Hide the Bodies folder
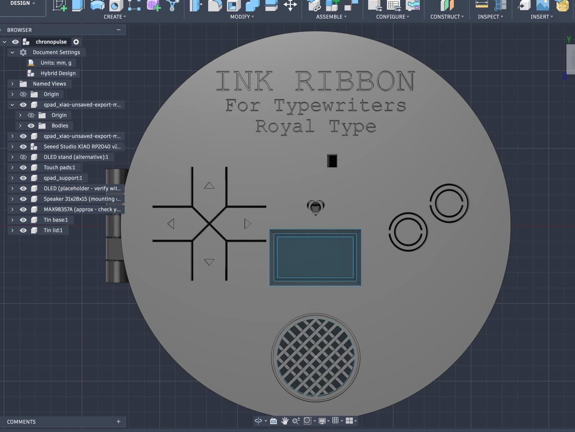Screen dimensions: 575x432 coord(31,125)
